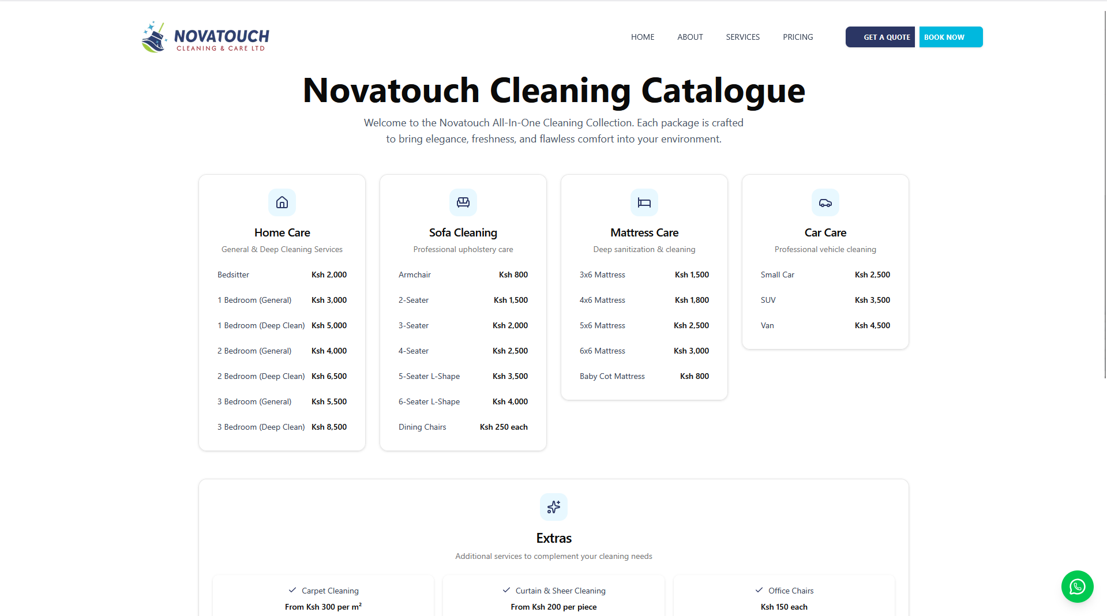Click the Sofa Cleaning couch icon
The height and width of the screenshot is (616, 1107).
463,202
